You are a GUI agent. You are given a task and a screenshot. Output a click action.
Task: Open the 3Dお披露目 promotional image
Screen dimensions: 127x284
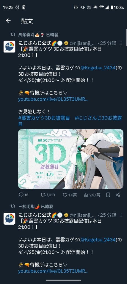pos(71,159)
